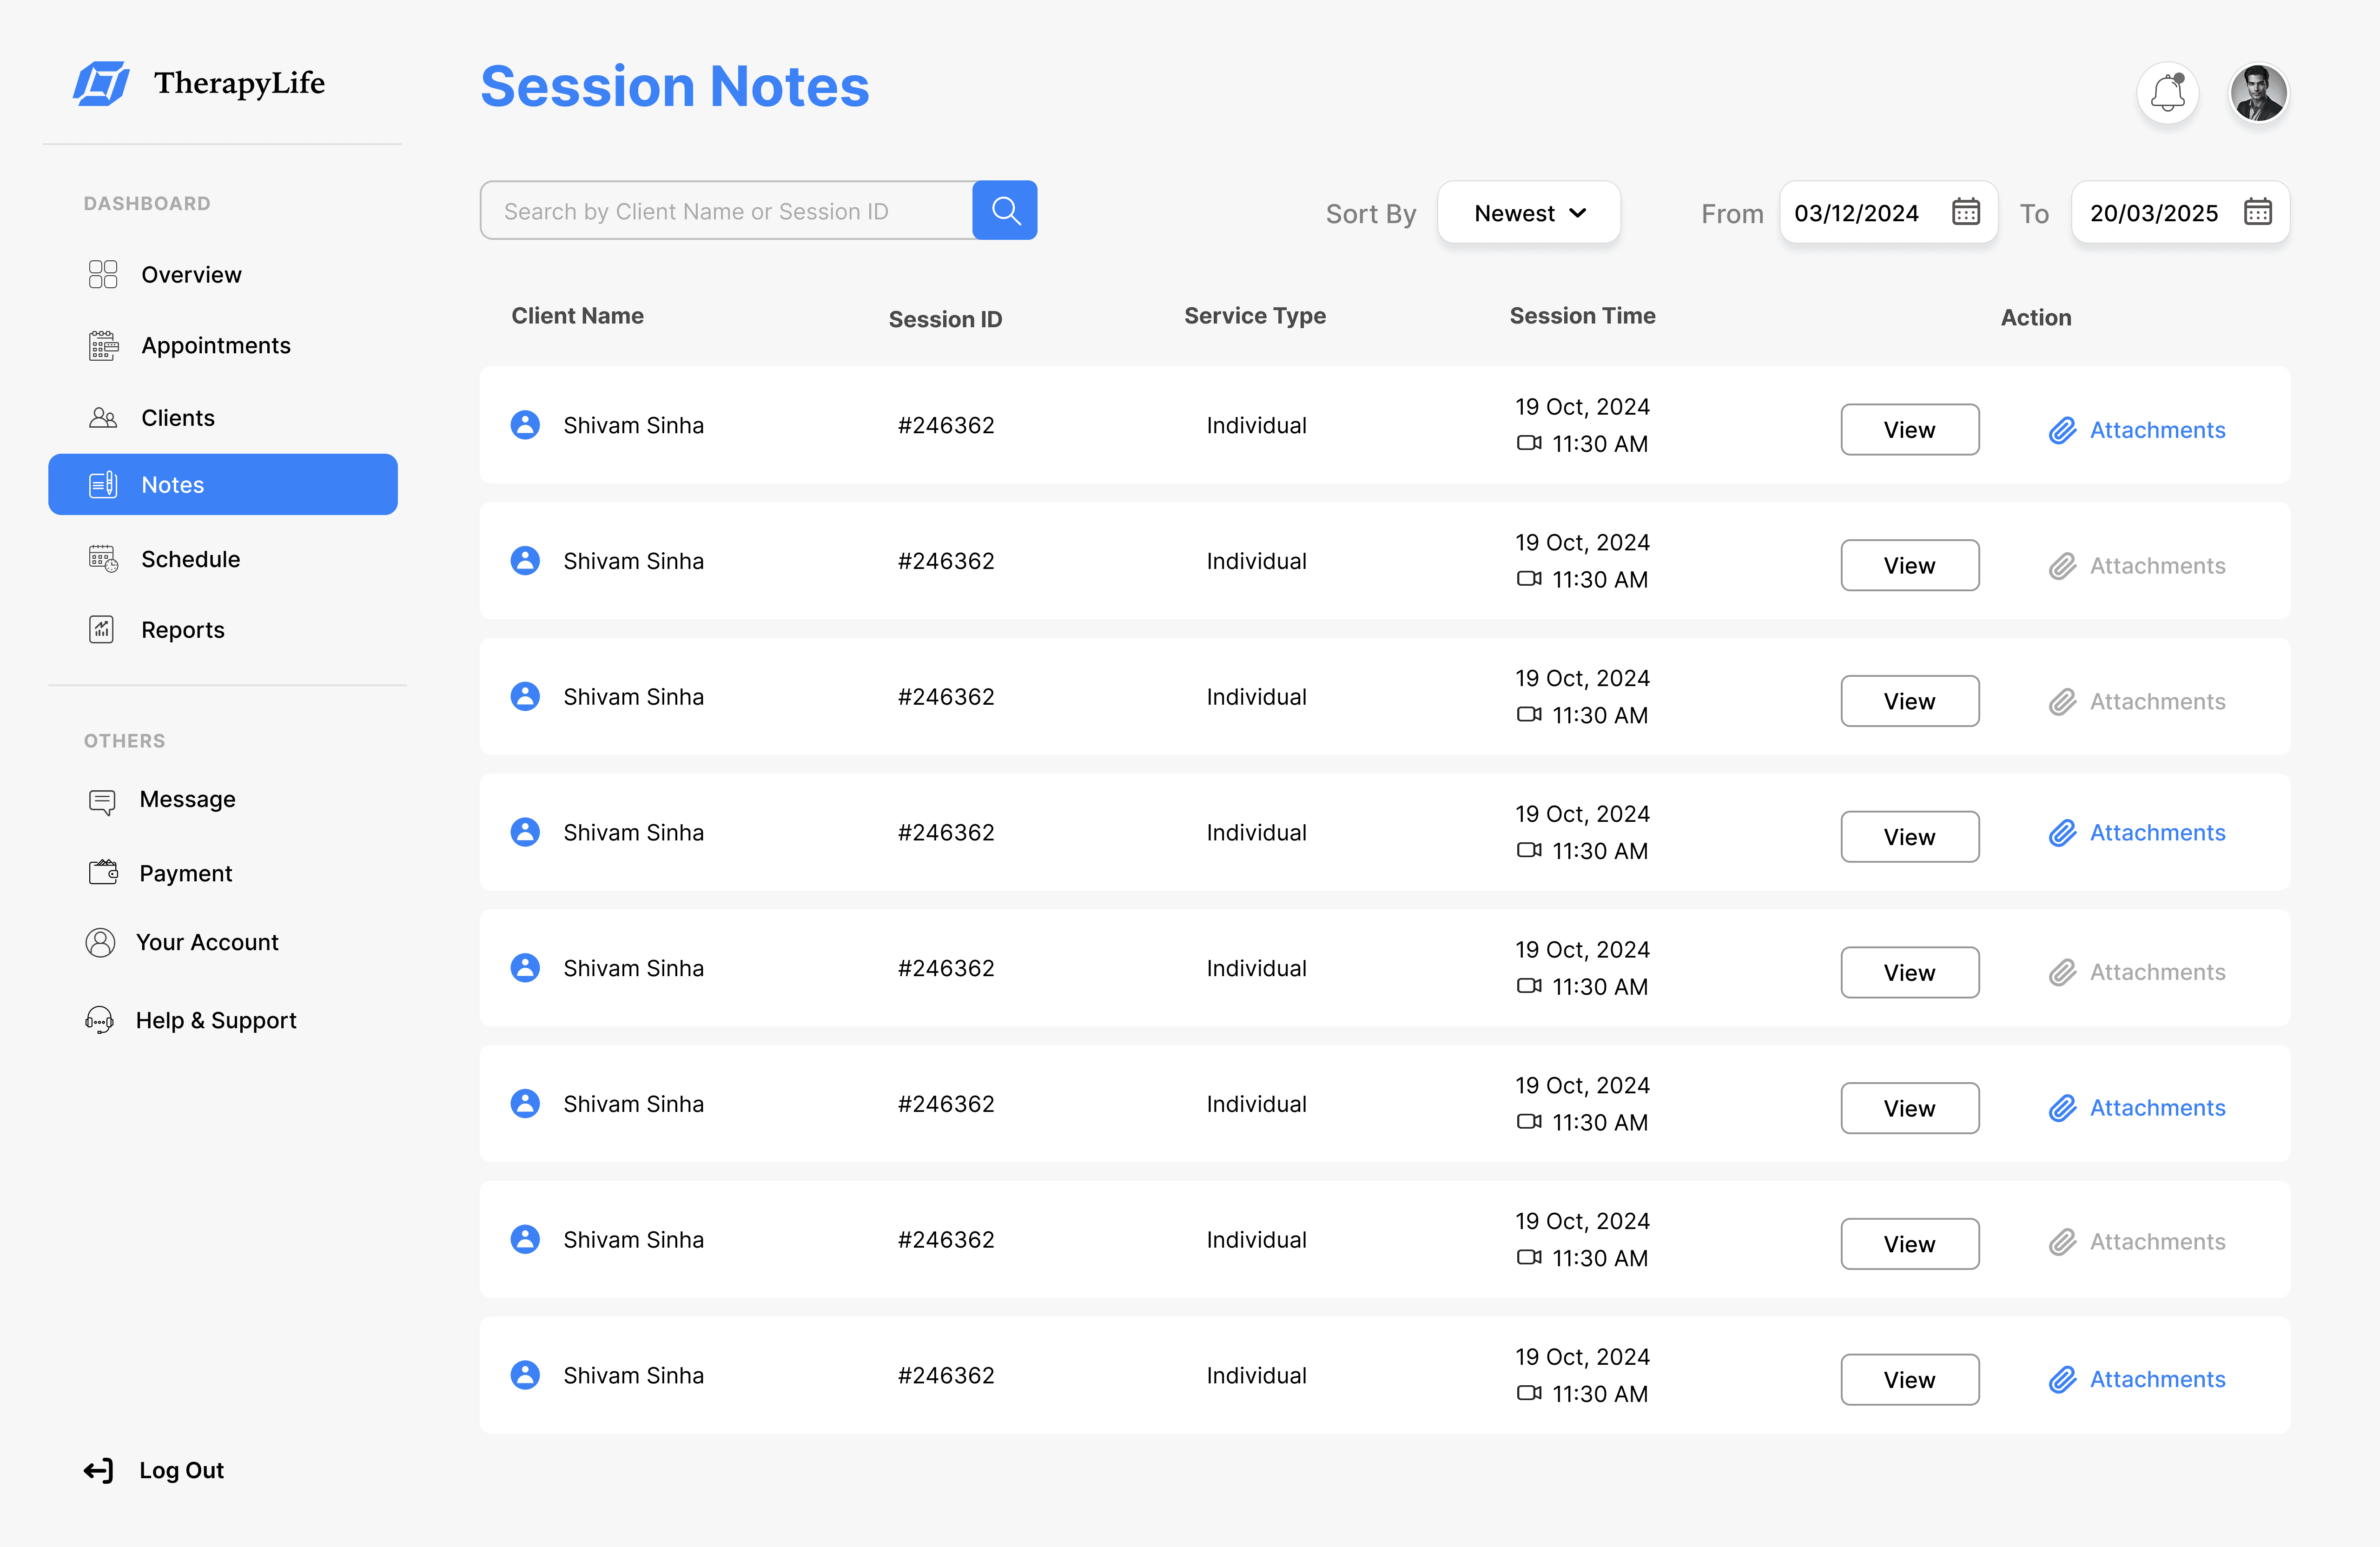Click gray Attachments paperclip in third row
2380x1547 pixels.
tap(2062, 703)
